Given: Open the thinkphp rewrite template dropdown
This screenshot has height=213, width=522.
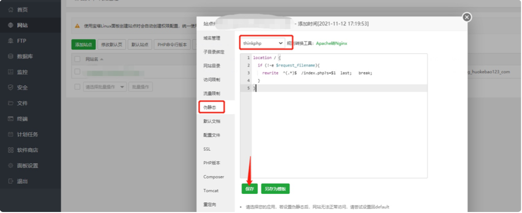Looking at the screenshot, I should (x=263, y=43).
